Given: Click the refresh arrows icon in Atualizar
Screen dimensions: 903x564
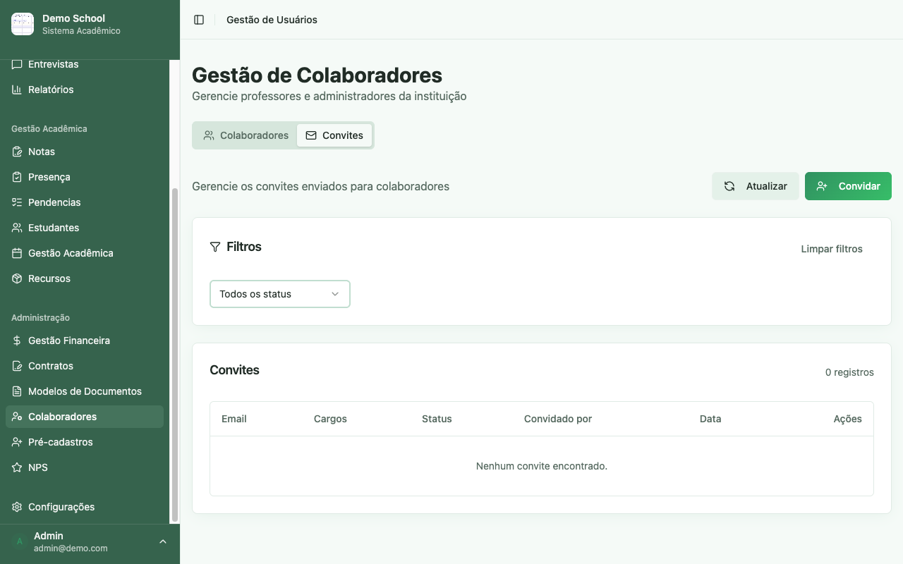Looking at the screenshot, I should 729,186.
